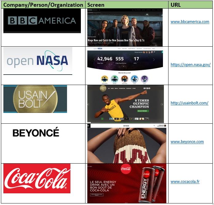This screenshot has width=214, height=205.
Task: Click the Usain Bolt gold medal logo
Action: (x=35, y=99)
